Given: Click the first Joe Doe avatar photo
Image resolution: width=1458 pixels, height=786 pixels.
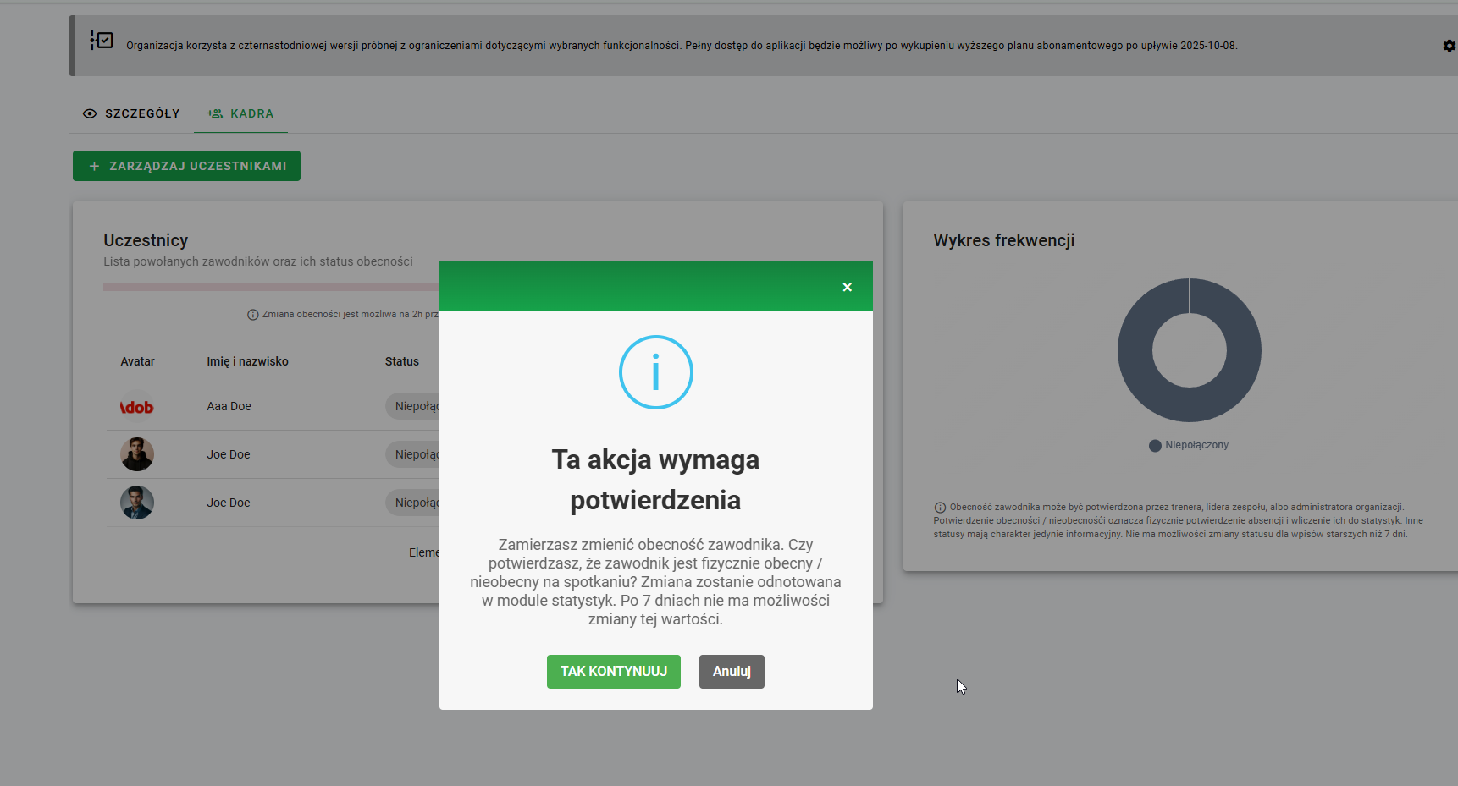Looking at the screenshot, I should point(136,454).
